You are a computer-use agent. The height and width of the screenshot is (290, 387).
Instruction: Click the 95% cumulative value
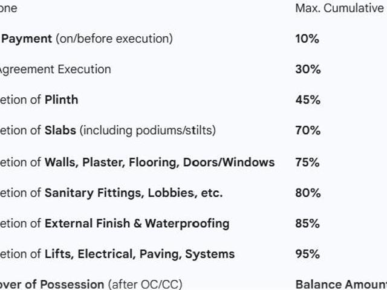pyautogui.click(x=308, y=254)
